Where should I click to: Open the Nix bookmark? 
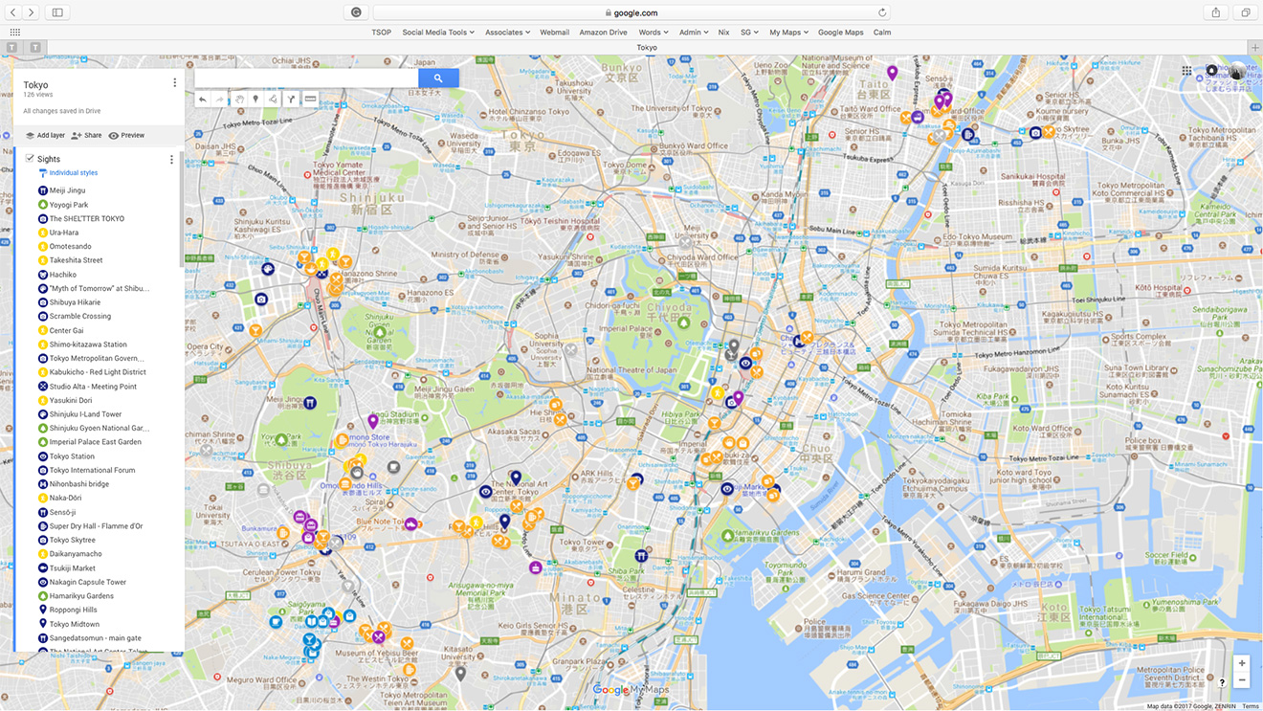(x=723, y=32)
